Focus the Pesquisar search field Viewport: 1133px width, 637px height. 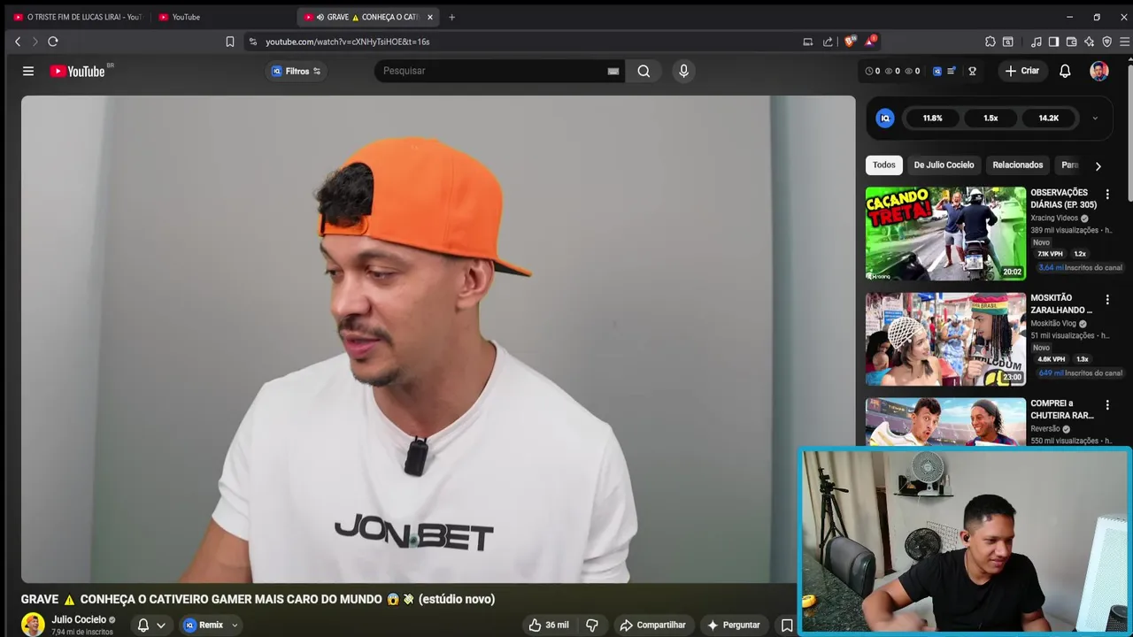(492, 71)
